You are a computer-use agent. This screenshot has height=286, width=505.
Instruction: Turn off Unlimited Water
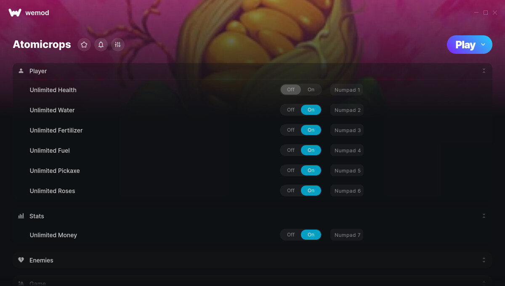point(291,110)
